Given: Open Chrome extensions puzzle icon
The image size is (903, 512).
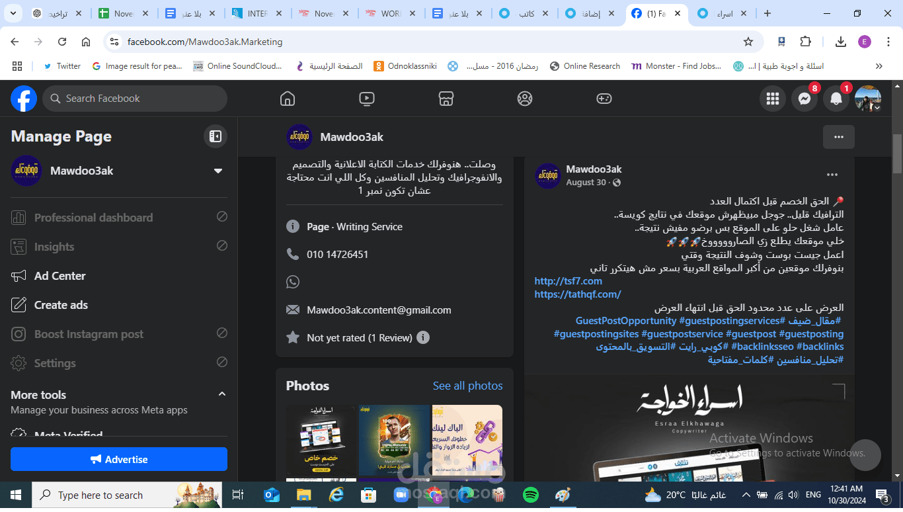Looking at the screenshot, I should pyautogui.click(x=805, y=42).
